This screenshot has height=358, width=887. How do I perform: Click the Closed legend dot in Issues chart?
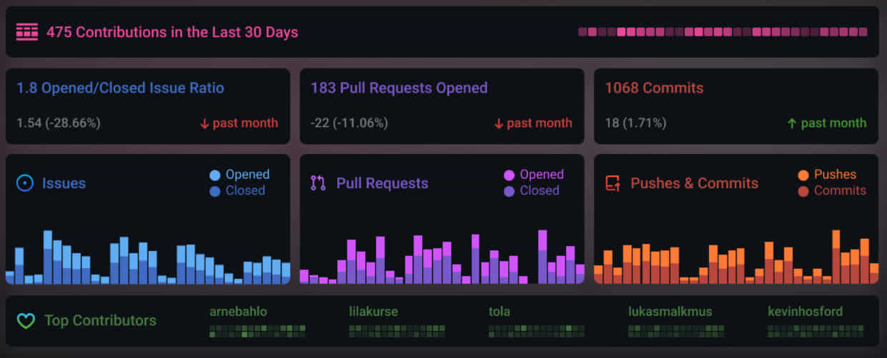tap(215, 191)
